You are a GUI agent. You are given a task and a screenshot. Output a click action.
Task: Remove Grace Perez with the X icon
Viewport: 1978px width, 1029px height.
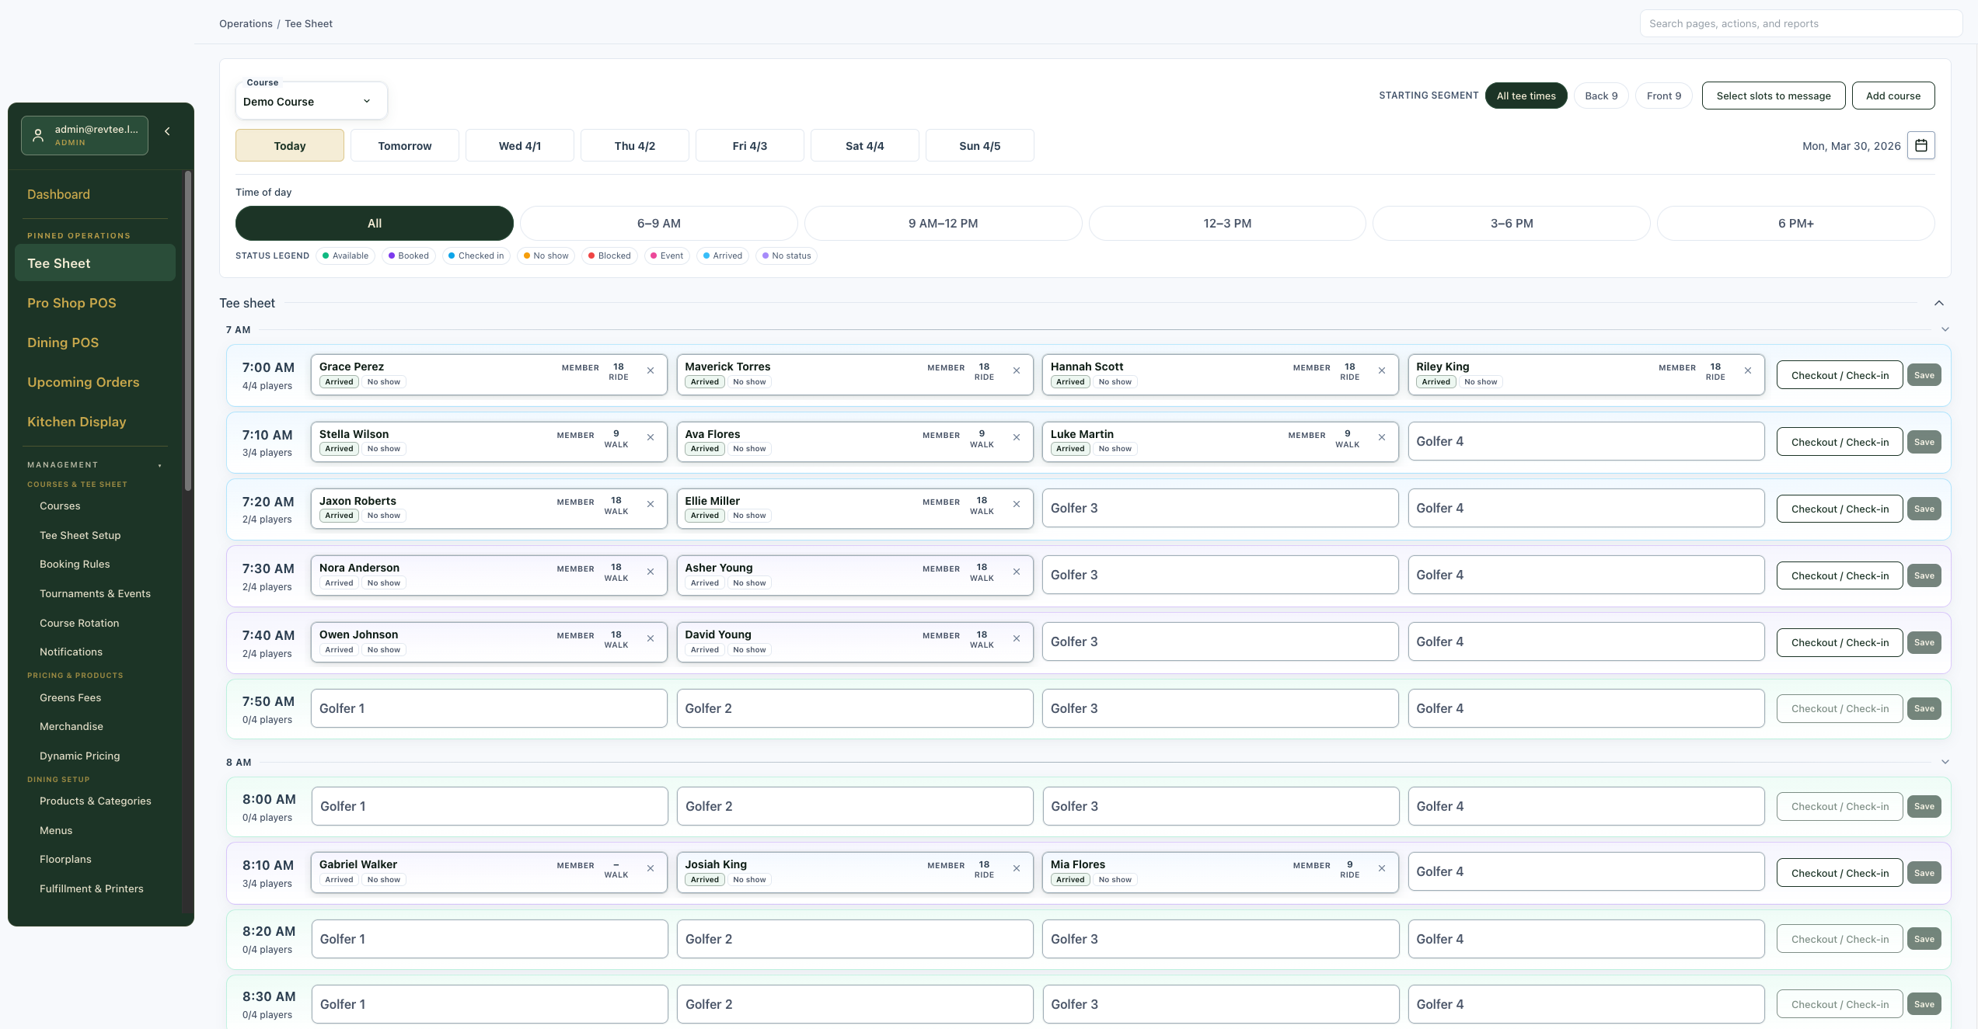click(651, 371)
